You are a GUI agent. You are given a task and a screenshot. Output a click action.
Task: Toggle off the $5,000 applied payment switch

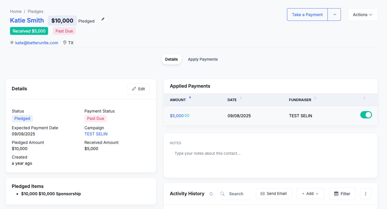(x=366, y=115)
